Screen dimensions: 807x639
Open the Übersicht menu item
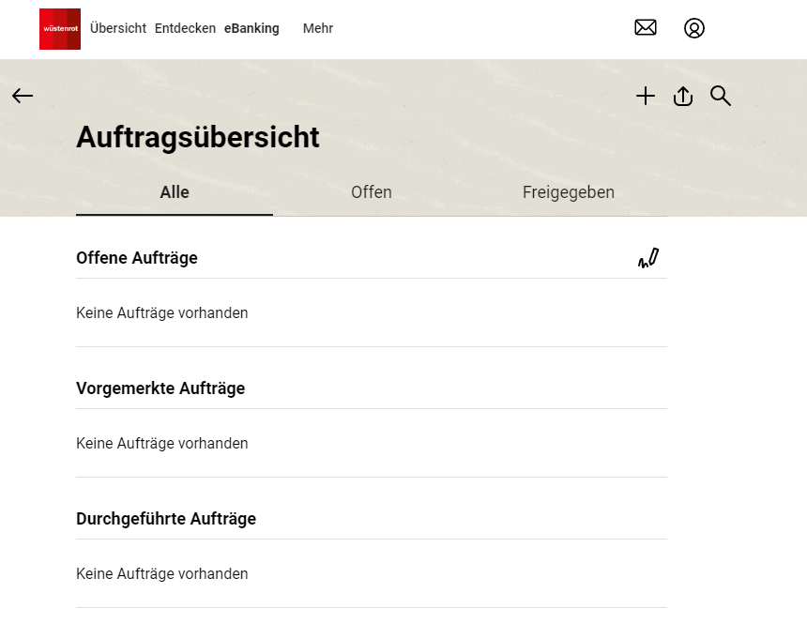118,28
